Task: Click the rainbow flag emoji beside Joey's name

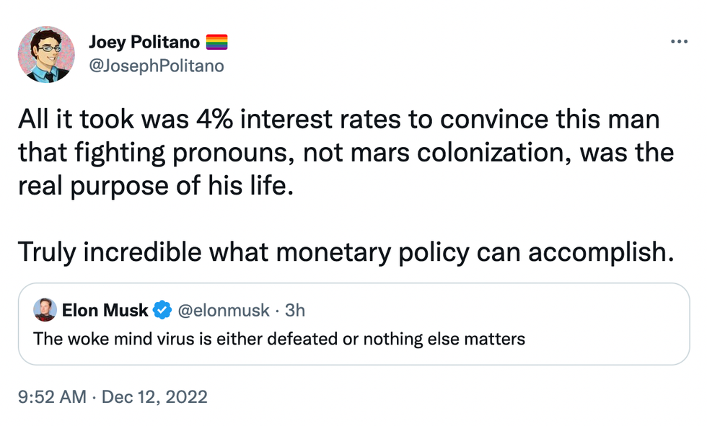Action: click(x=217, y=43)
